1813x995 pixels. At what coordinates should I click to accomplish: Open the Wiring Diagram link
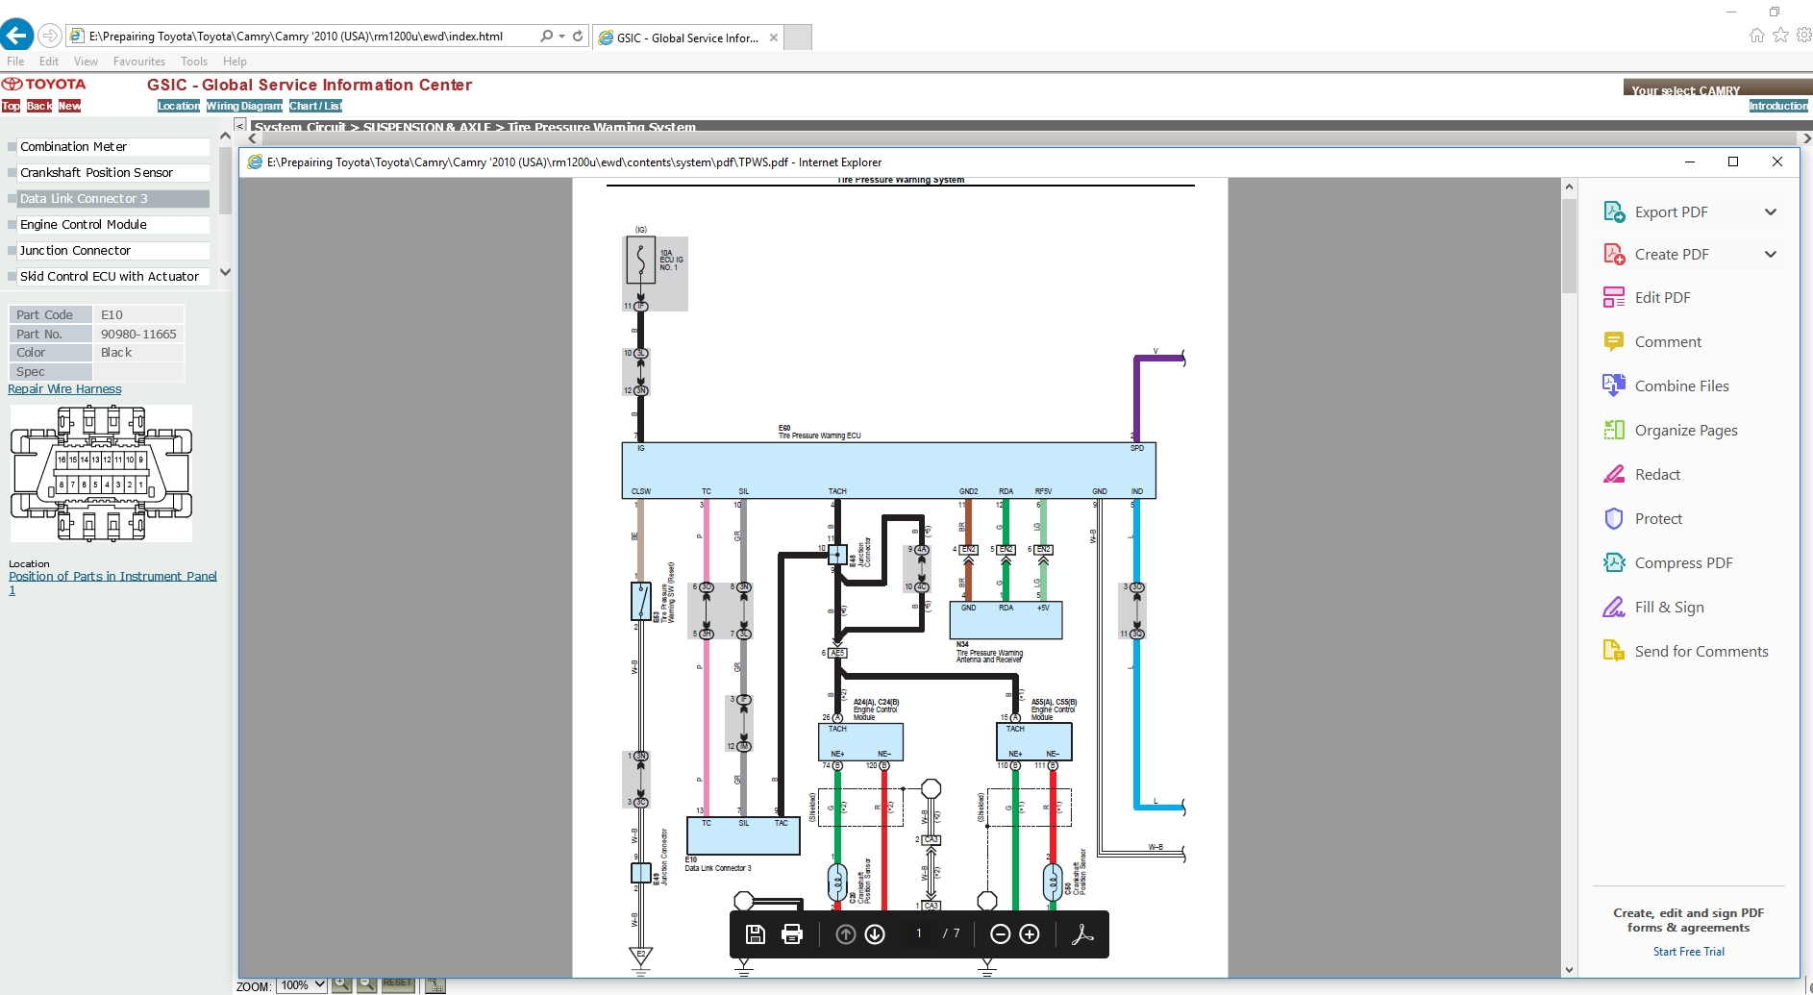244,106
